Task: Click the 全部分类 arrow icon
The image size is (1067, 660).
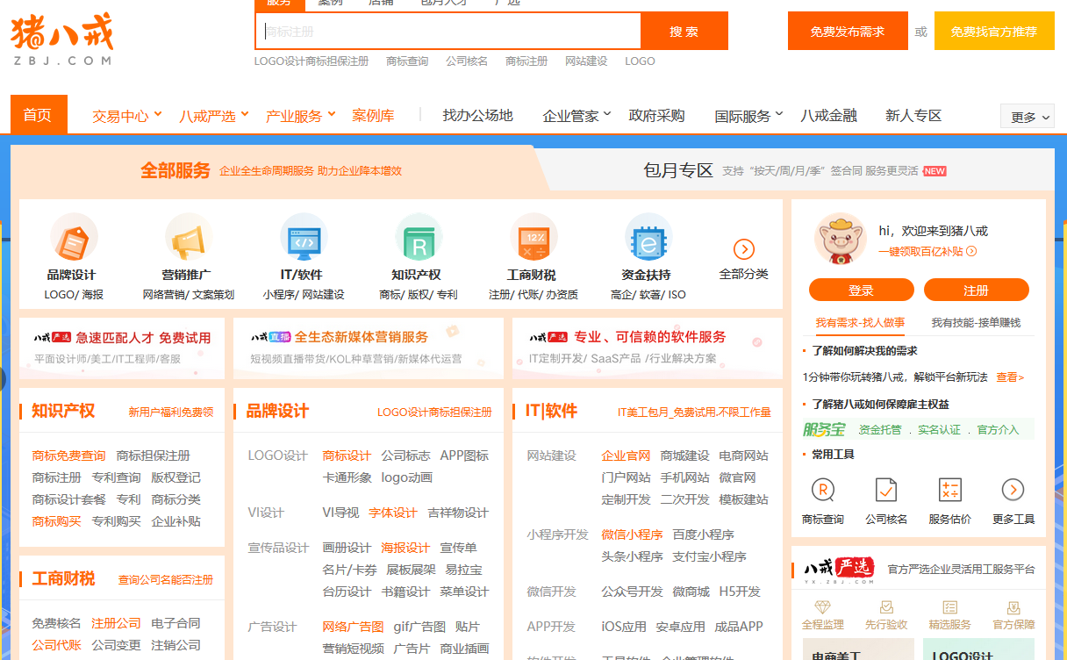Action: pos(744,249)
